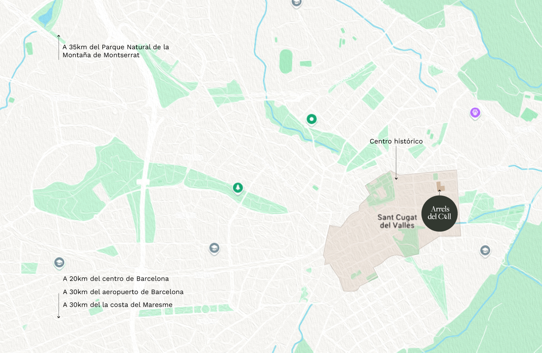Select the school pin below the tree marker
This screenshot has height=353, width=542.
tap(214, 248)
